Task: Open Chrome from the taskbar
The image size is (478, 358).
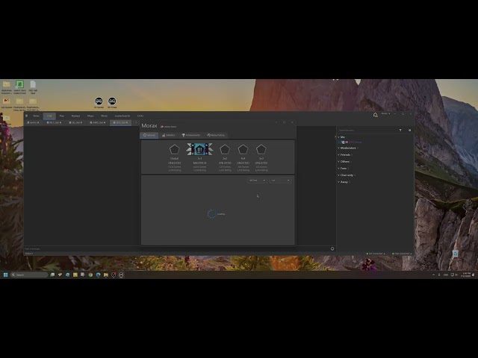Action: 90,274
